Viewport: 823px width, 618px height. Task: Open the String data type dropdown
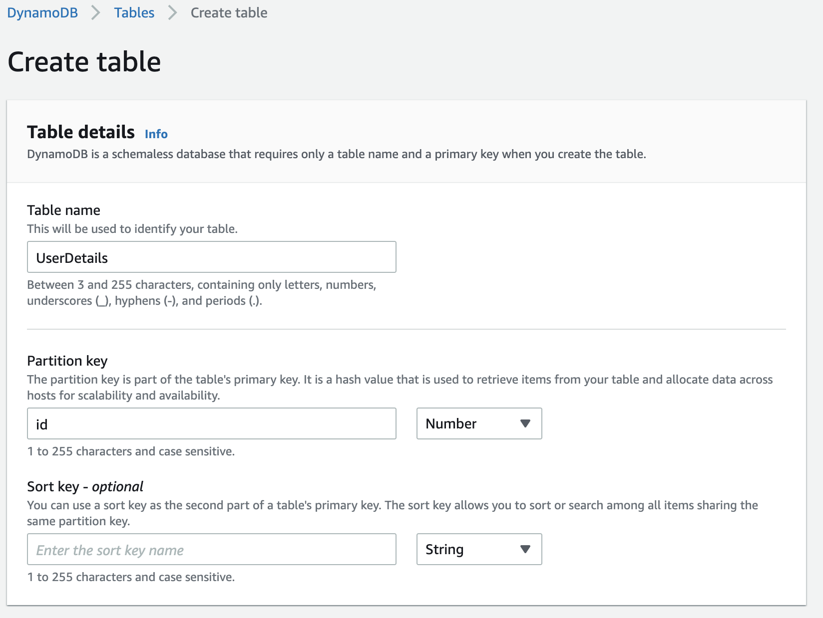click(x=479, y=549)
